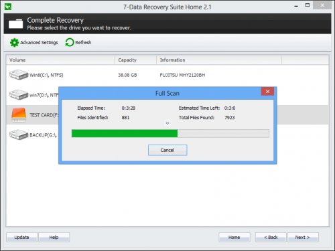Click the 7-Data Recovery app icon in title bar
This screenshot has height=251, width=335.
(x=8, y=7)
